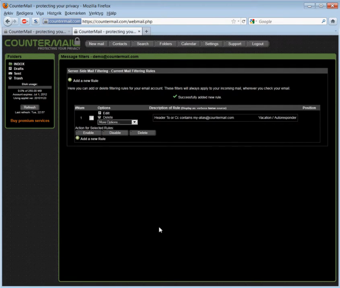Switch to the first CounterMail tab
Image resolution: width=340 pixels, height=288 pixels.
37,32
